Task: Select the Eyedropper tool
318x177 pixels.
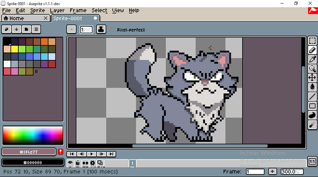Action: [x=312, y=59]
